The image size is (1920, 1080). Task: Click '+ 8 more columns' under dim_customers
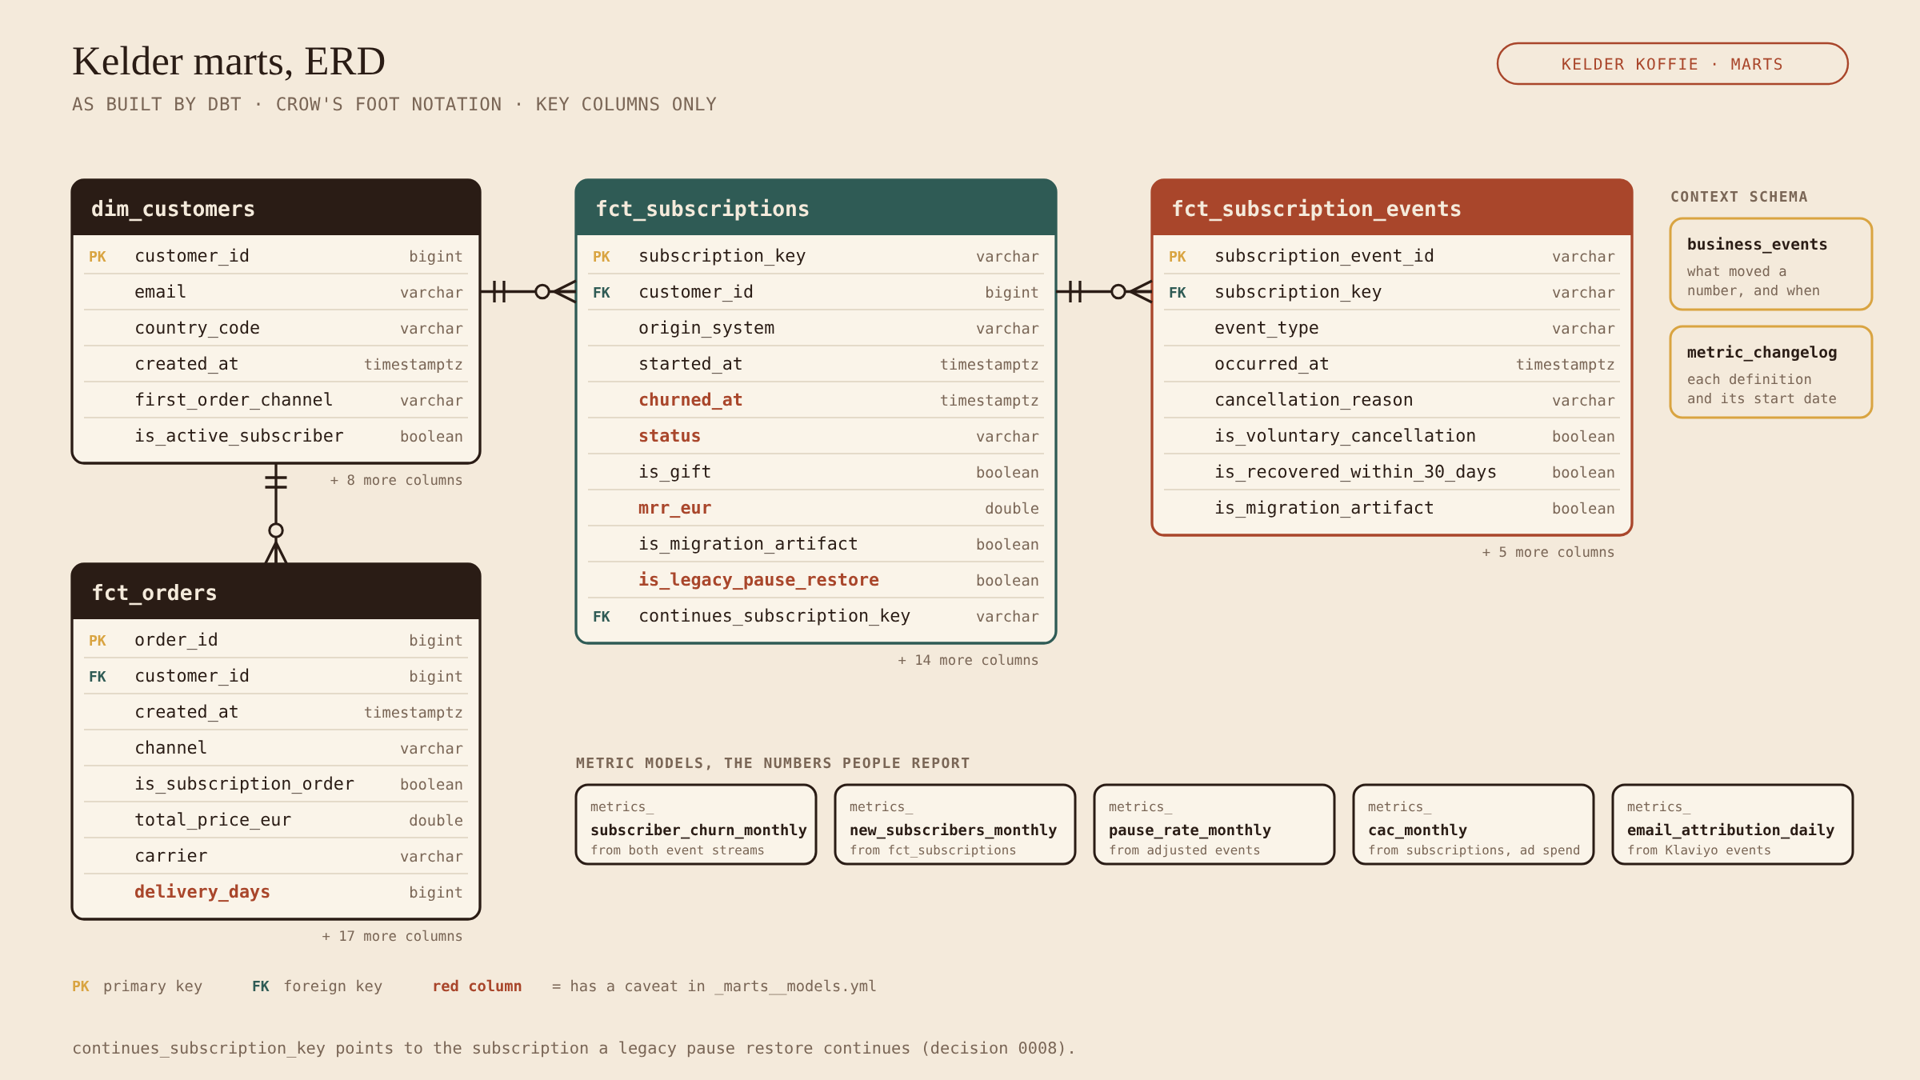(x=397, y=480)
